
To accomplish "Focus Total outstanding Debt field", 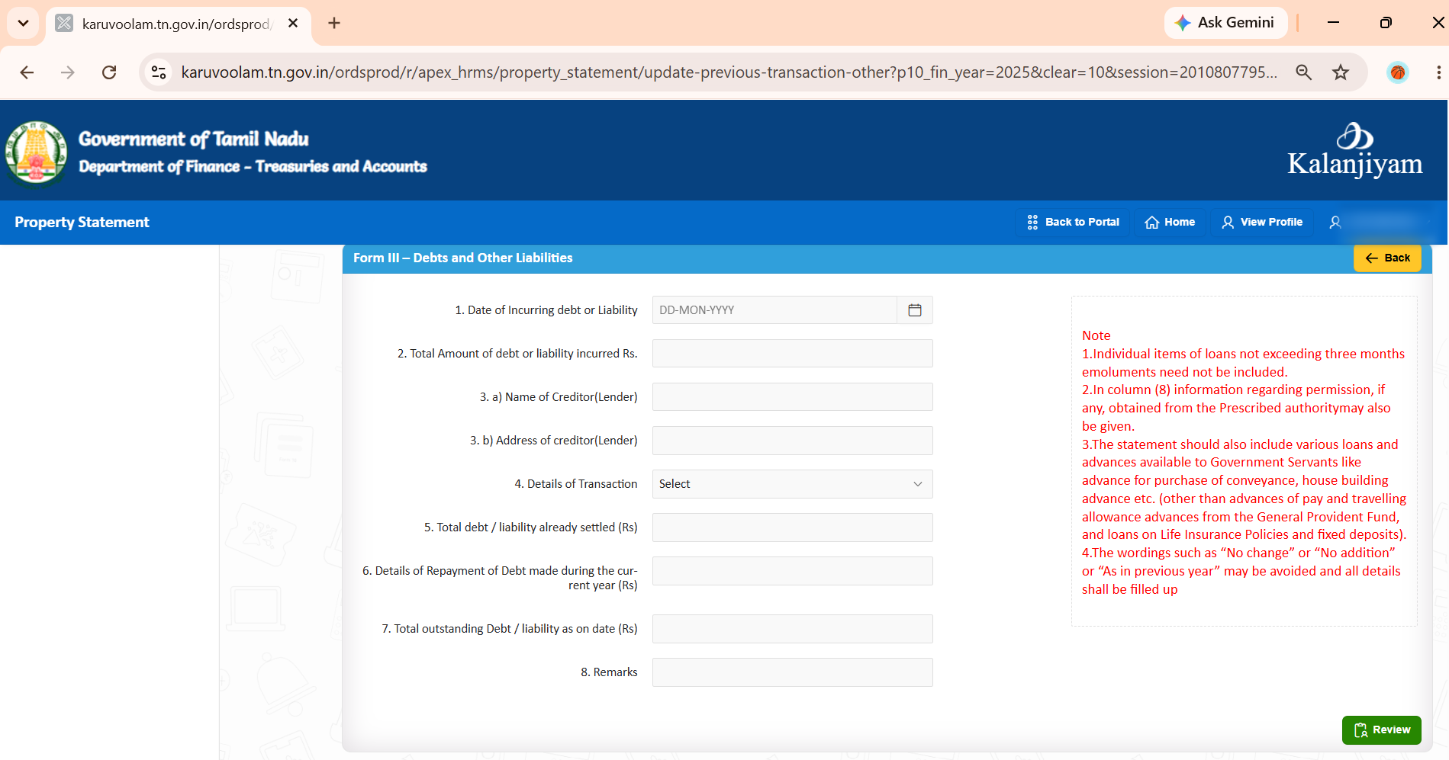I will 792,629.
